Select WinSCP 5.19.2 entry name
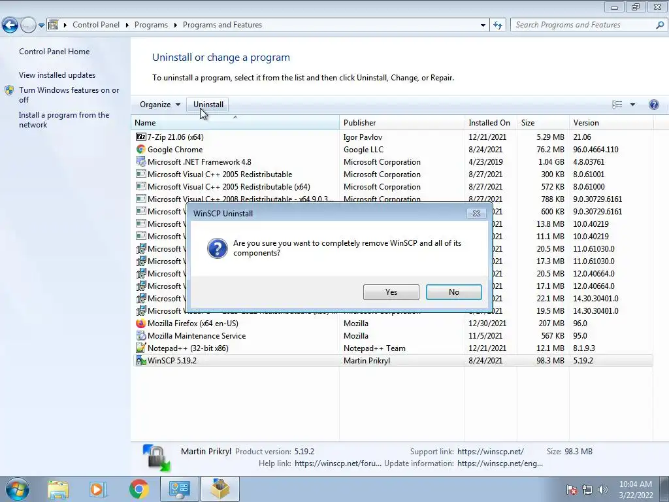Image resolution: width=669 pixels, height=502 pixels. [172, 360]
